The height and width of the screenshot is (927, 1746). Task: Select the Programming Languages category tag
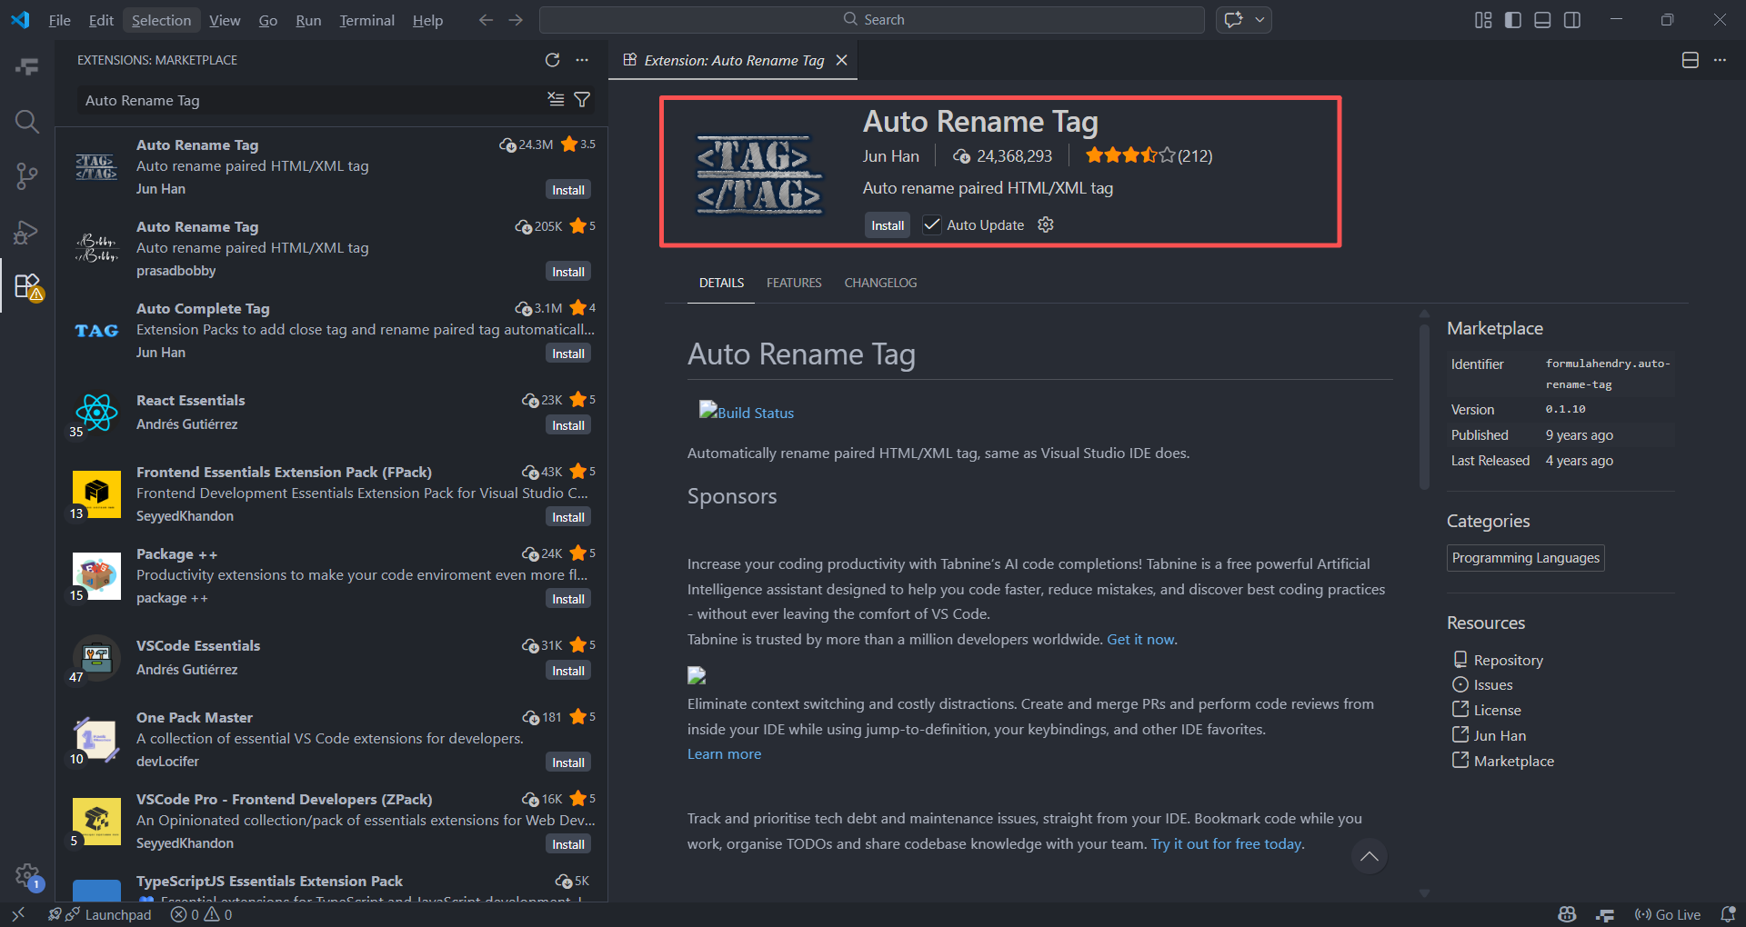click(x=1525, y=558)
